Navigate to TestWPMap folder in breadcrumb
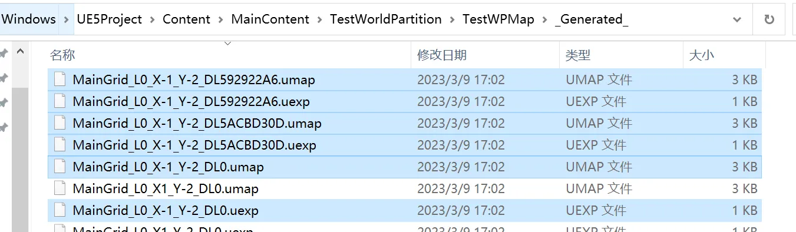The height and width of the screenshot is (232, 796). click(498, 19)
